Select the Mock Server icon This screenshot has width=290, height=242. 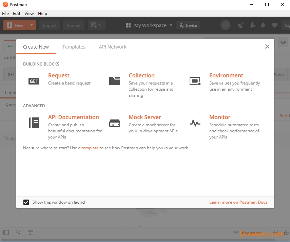coord(115,123)
